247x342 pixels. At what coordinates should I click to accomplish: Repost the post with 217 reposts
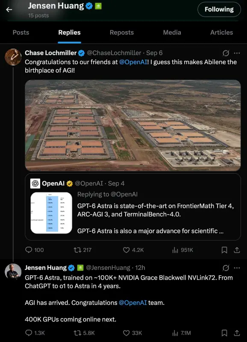82,250
